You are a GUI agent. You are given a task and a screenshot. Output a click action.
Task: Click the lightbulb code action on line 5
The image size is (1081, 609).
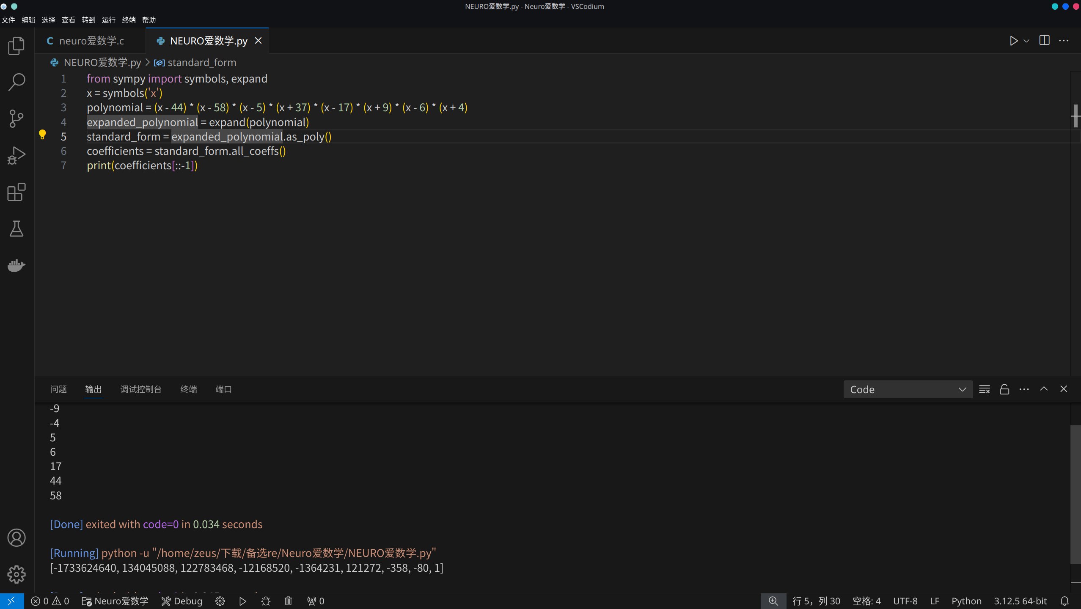point(42,135)
